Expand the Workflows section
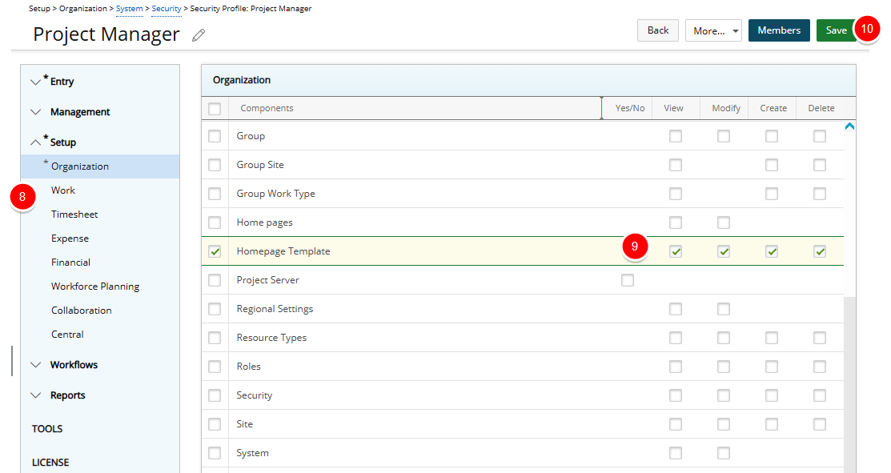Viewport: 891px width, 473px height. coord(35,364)
